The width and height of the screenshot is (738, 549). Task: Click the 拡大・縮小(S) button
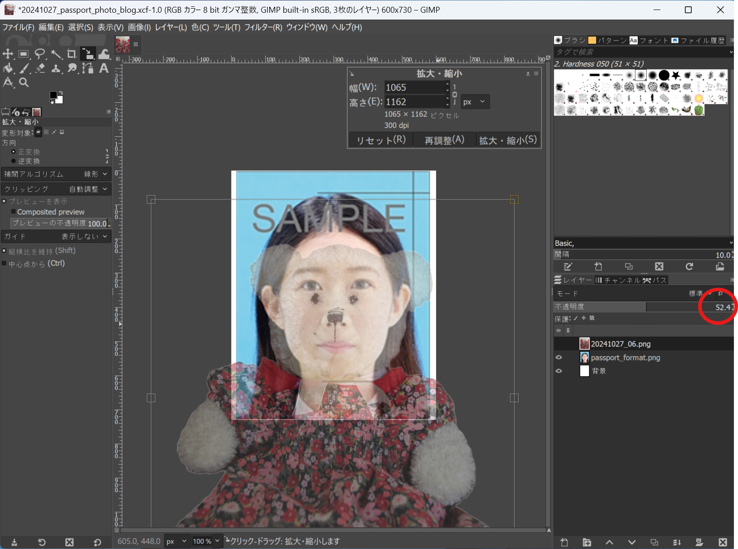tap(508, 140)
